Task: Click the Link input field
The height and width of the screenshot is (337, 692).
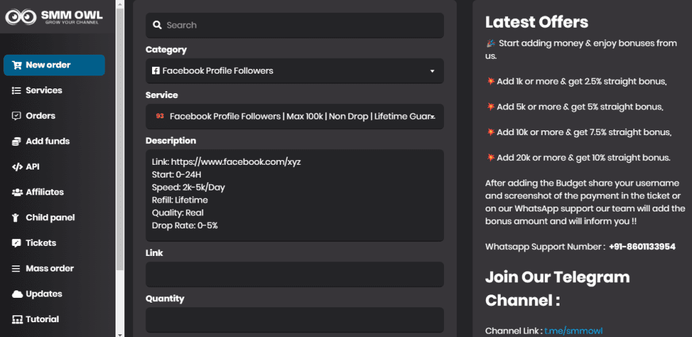Action: click(x=295, y=274)
